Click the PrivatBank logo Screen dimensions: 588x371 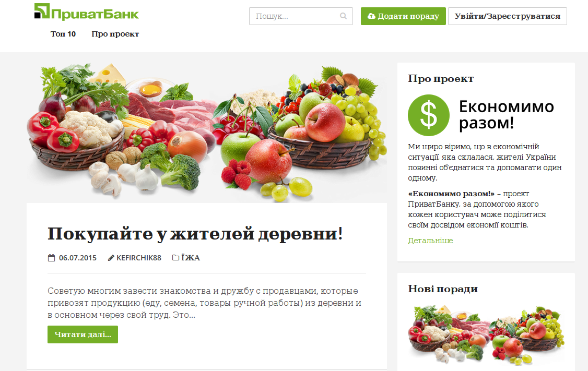pyautogui.click(x=86, y=11)
